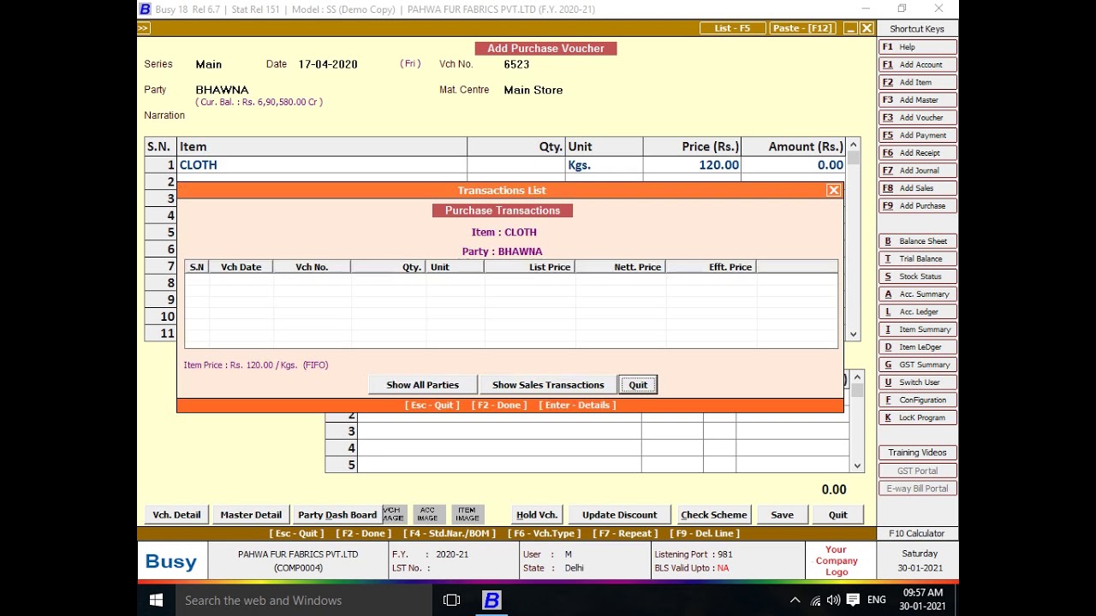Click the ACC IMAGE icon
1096x616 pixels.
click(x=428, y=514)
